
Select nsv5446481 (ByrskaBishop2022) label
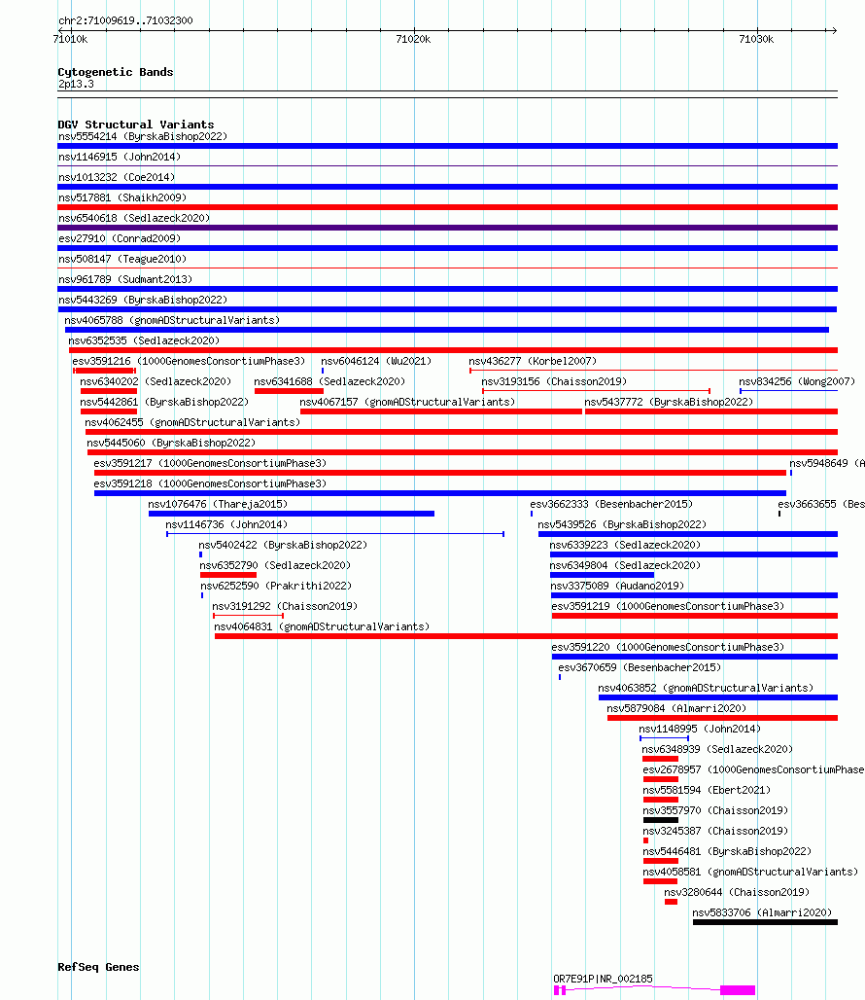[x=727, y=851]
